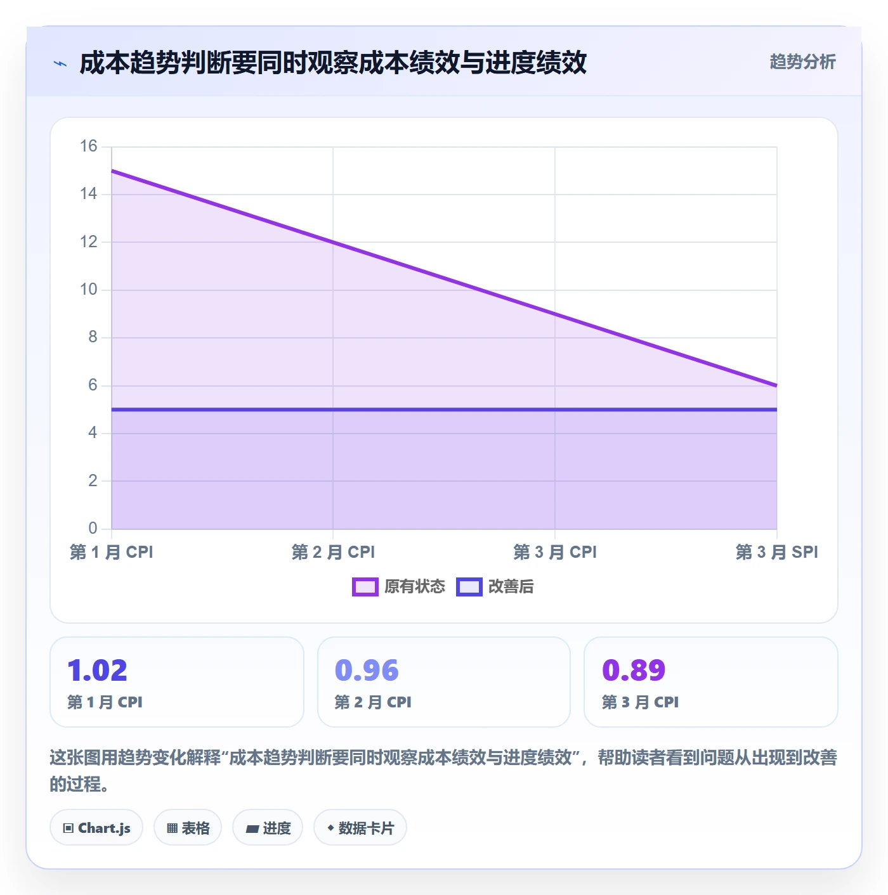The height and width of the screenshot is (895, 888).
Task: Toggle the 改善后 legend swatch
Action: [x=469, y=587]
